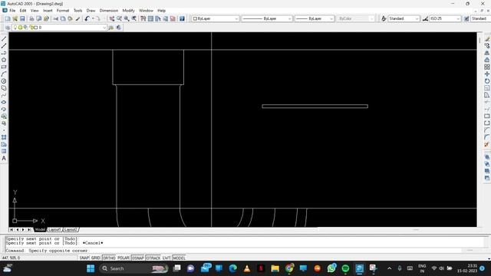491x276 pixels.
Task: Click in the Command line input
Action: [244, 251]
